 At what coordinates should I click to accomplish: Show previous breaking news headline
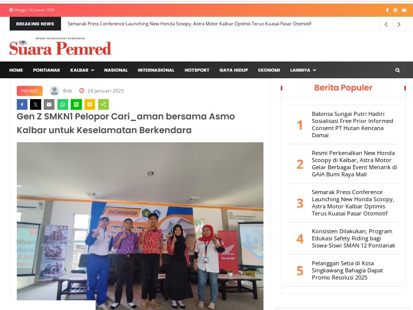386,24
